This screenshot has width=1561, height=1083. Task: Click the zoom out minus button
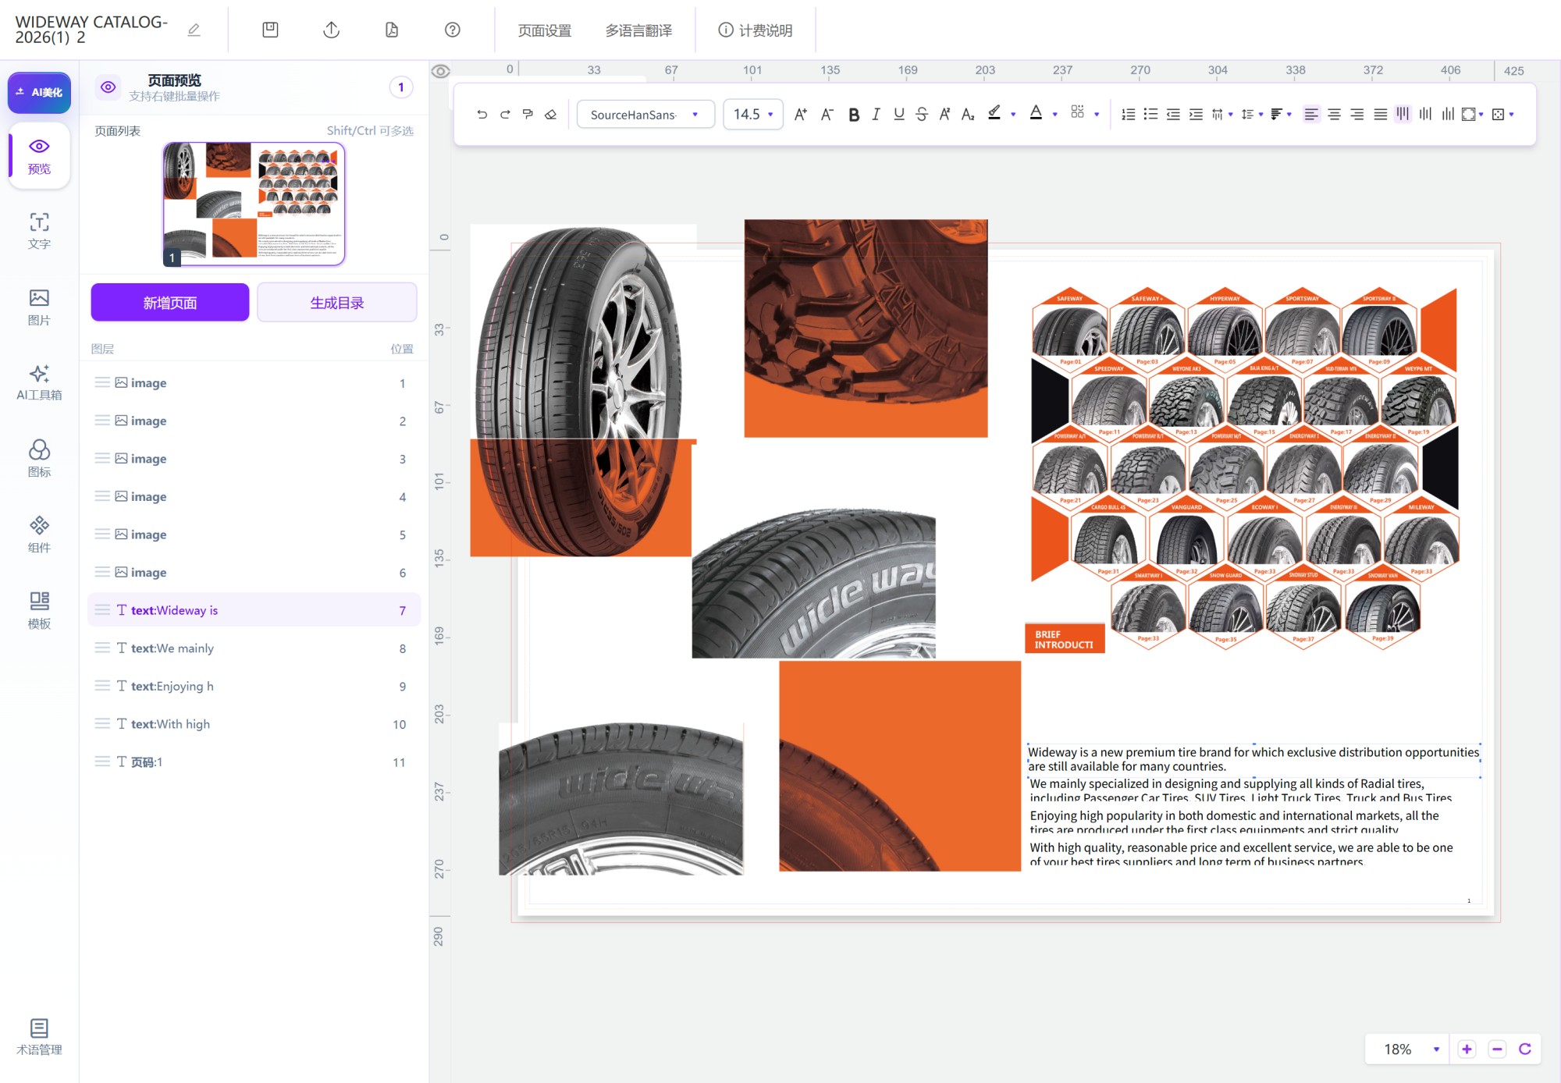click(x=1497, y=1049)
